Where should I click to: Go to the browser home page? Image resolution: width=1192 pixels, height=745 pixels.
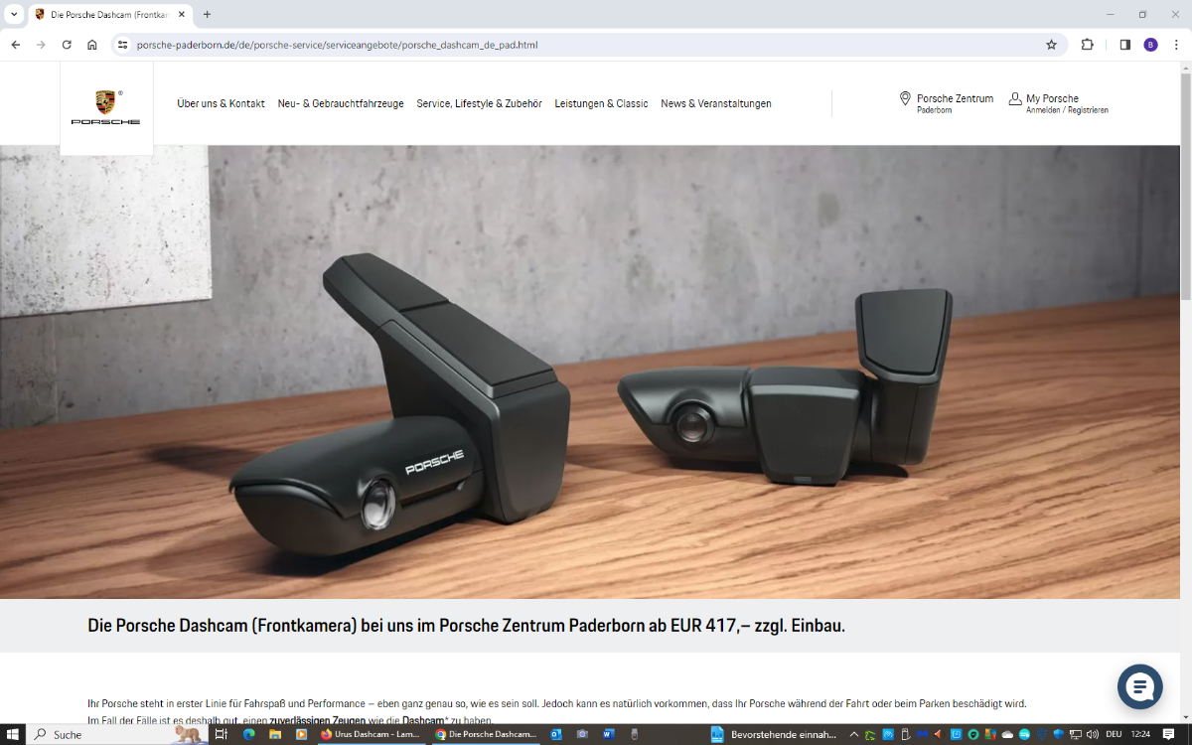click(92, 45)
